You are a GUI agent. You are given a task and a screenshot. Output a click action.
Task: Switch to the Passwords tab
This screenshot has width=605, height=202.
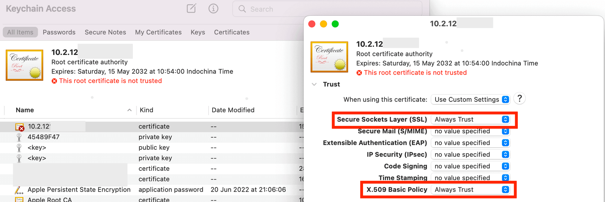[59, 32]
